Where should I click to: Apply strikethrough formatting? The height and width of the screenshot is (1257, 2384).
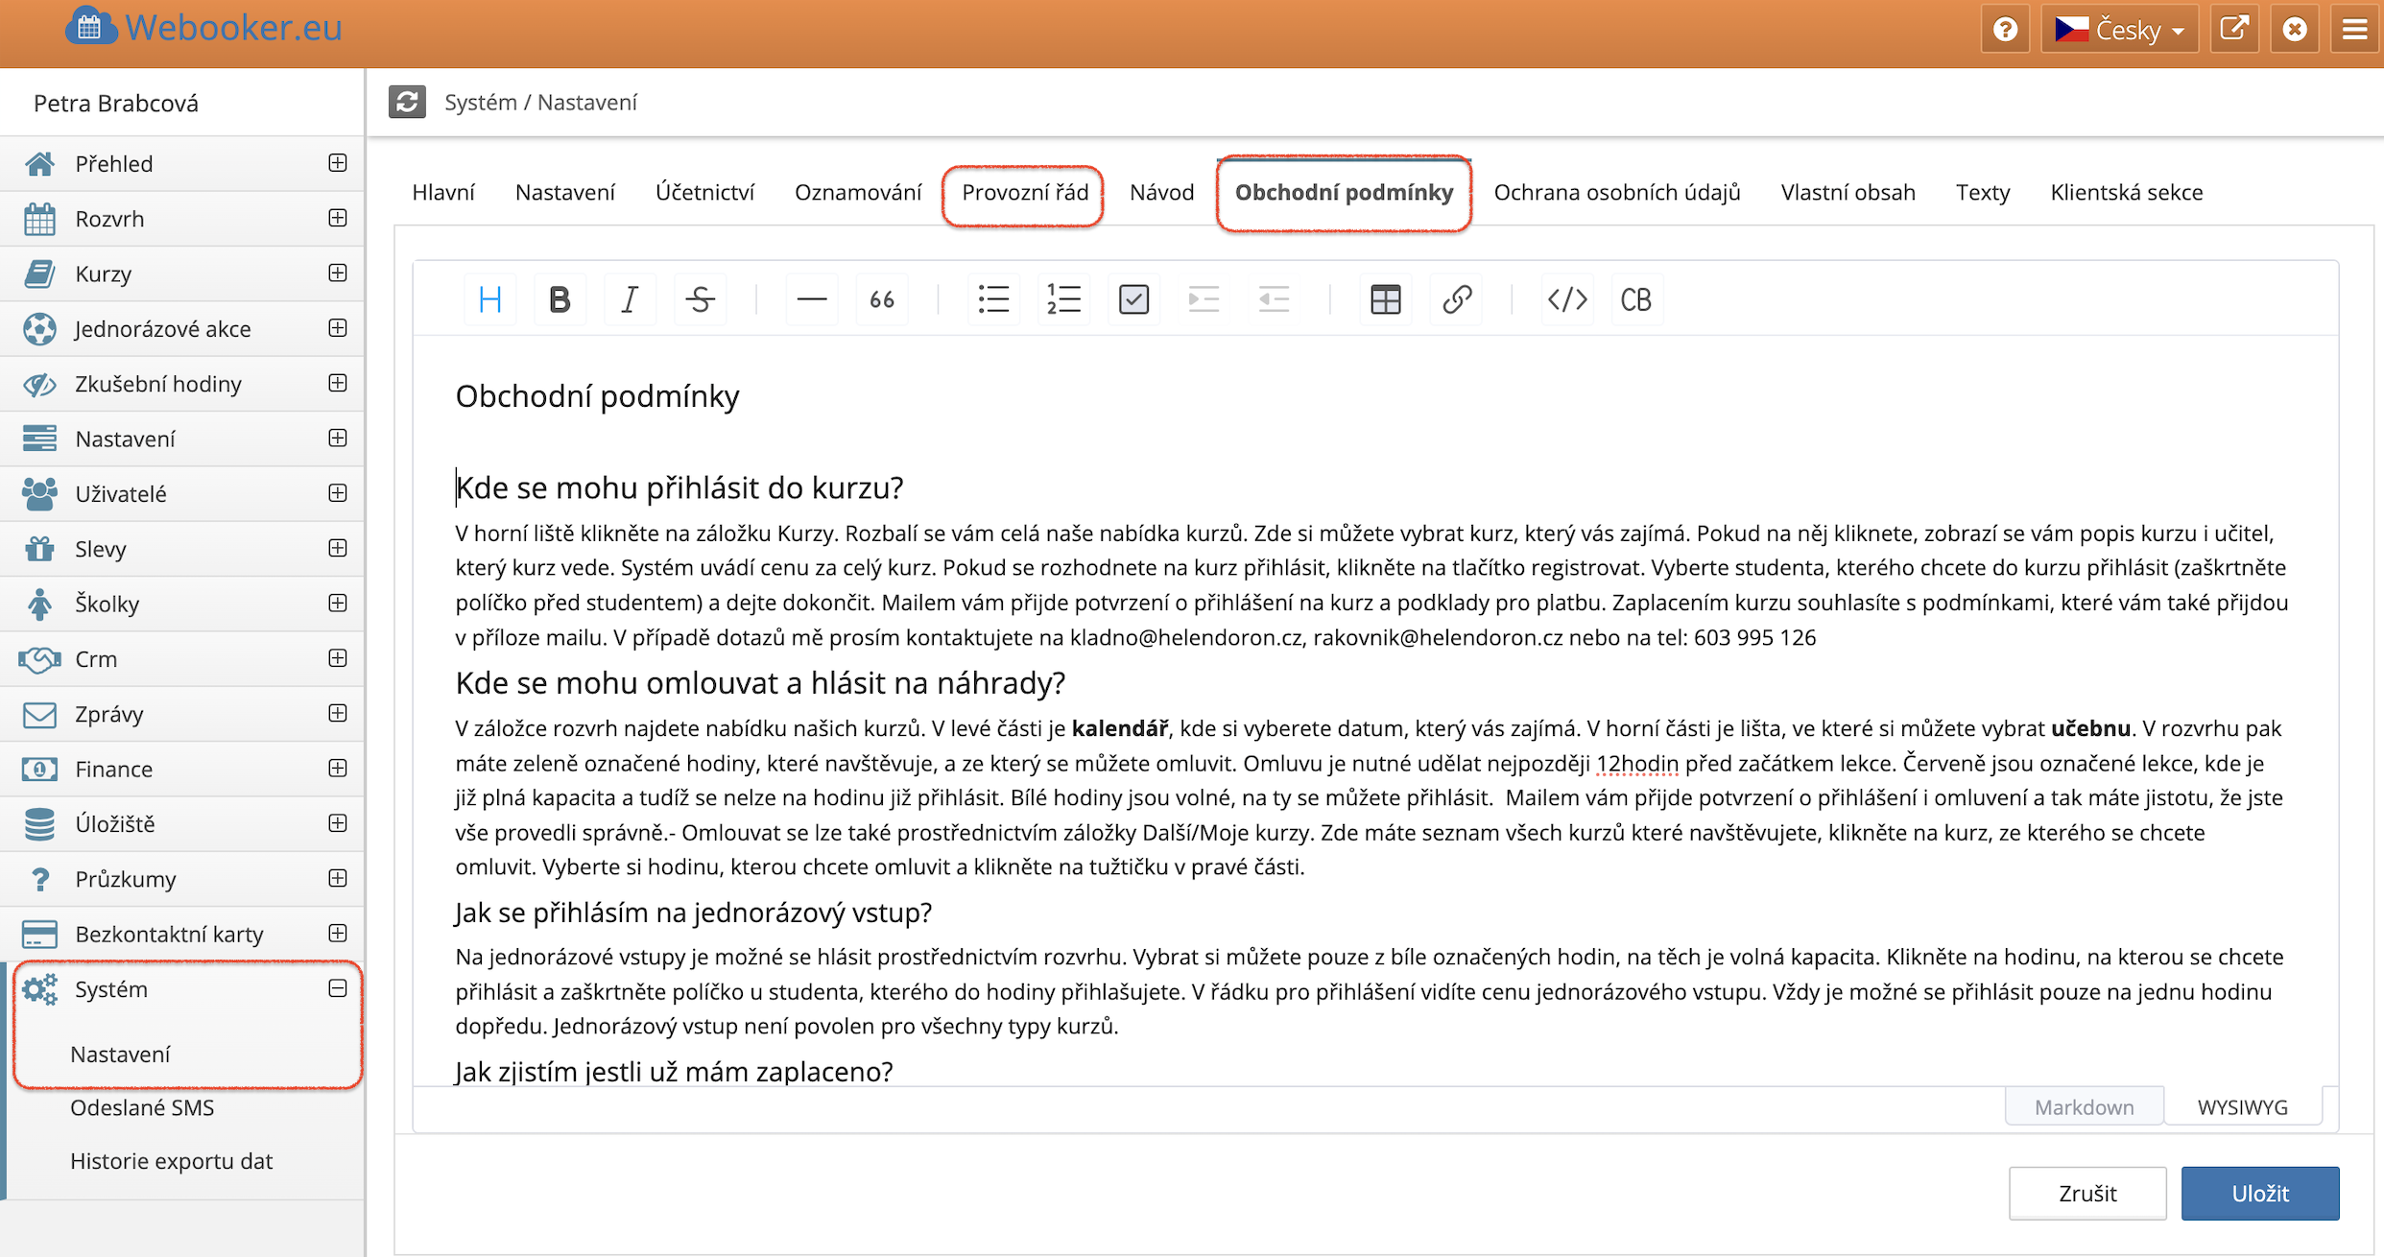(x=700, y=299)
